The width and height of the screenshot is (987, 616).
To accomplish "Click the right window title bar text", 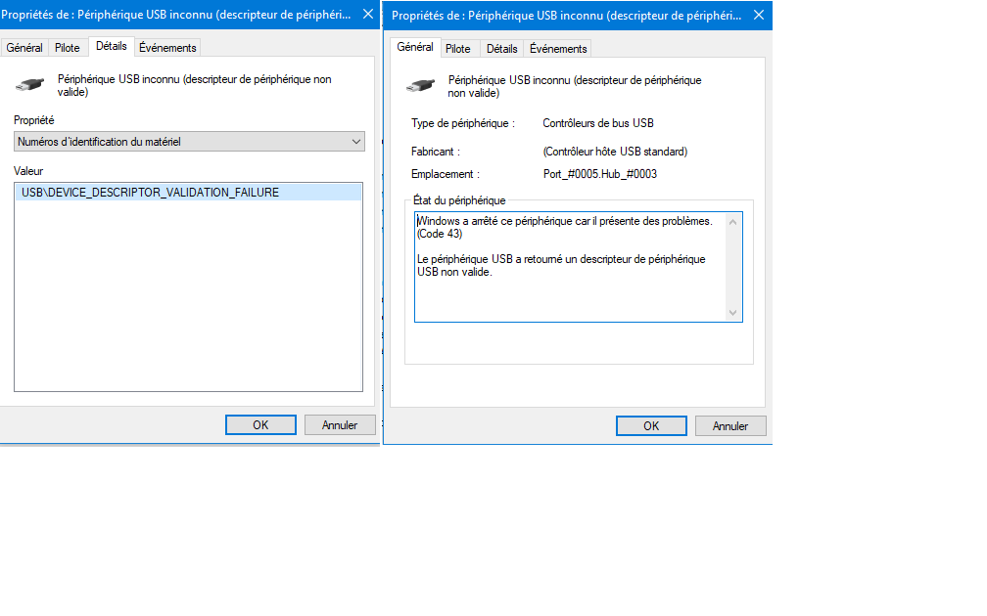I will coord(567,15).
